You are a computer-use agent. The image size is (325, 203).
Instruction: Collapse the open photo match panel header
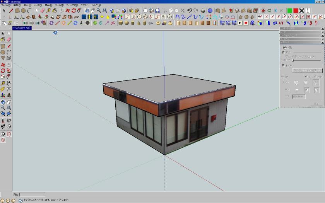(x=302, y=42)
